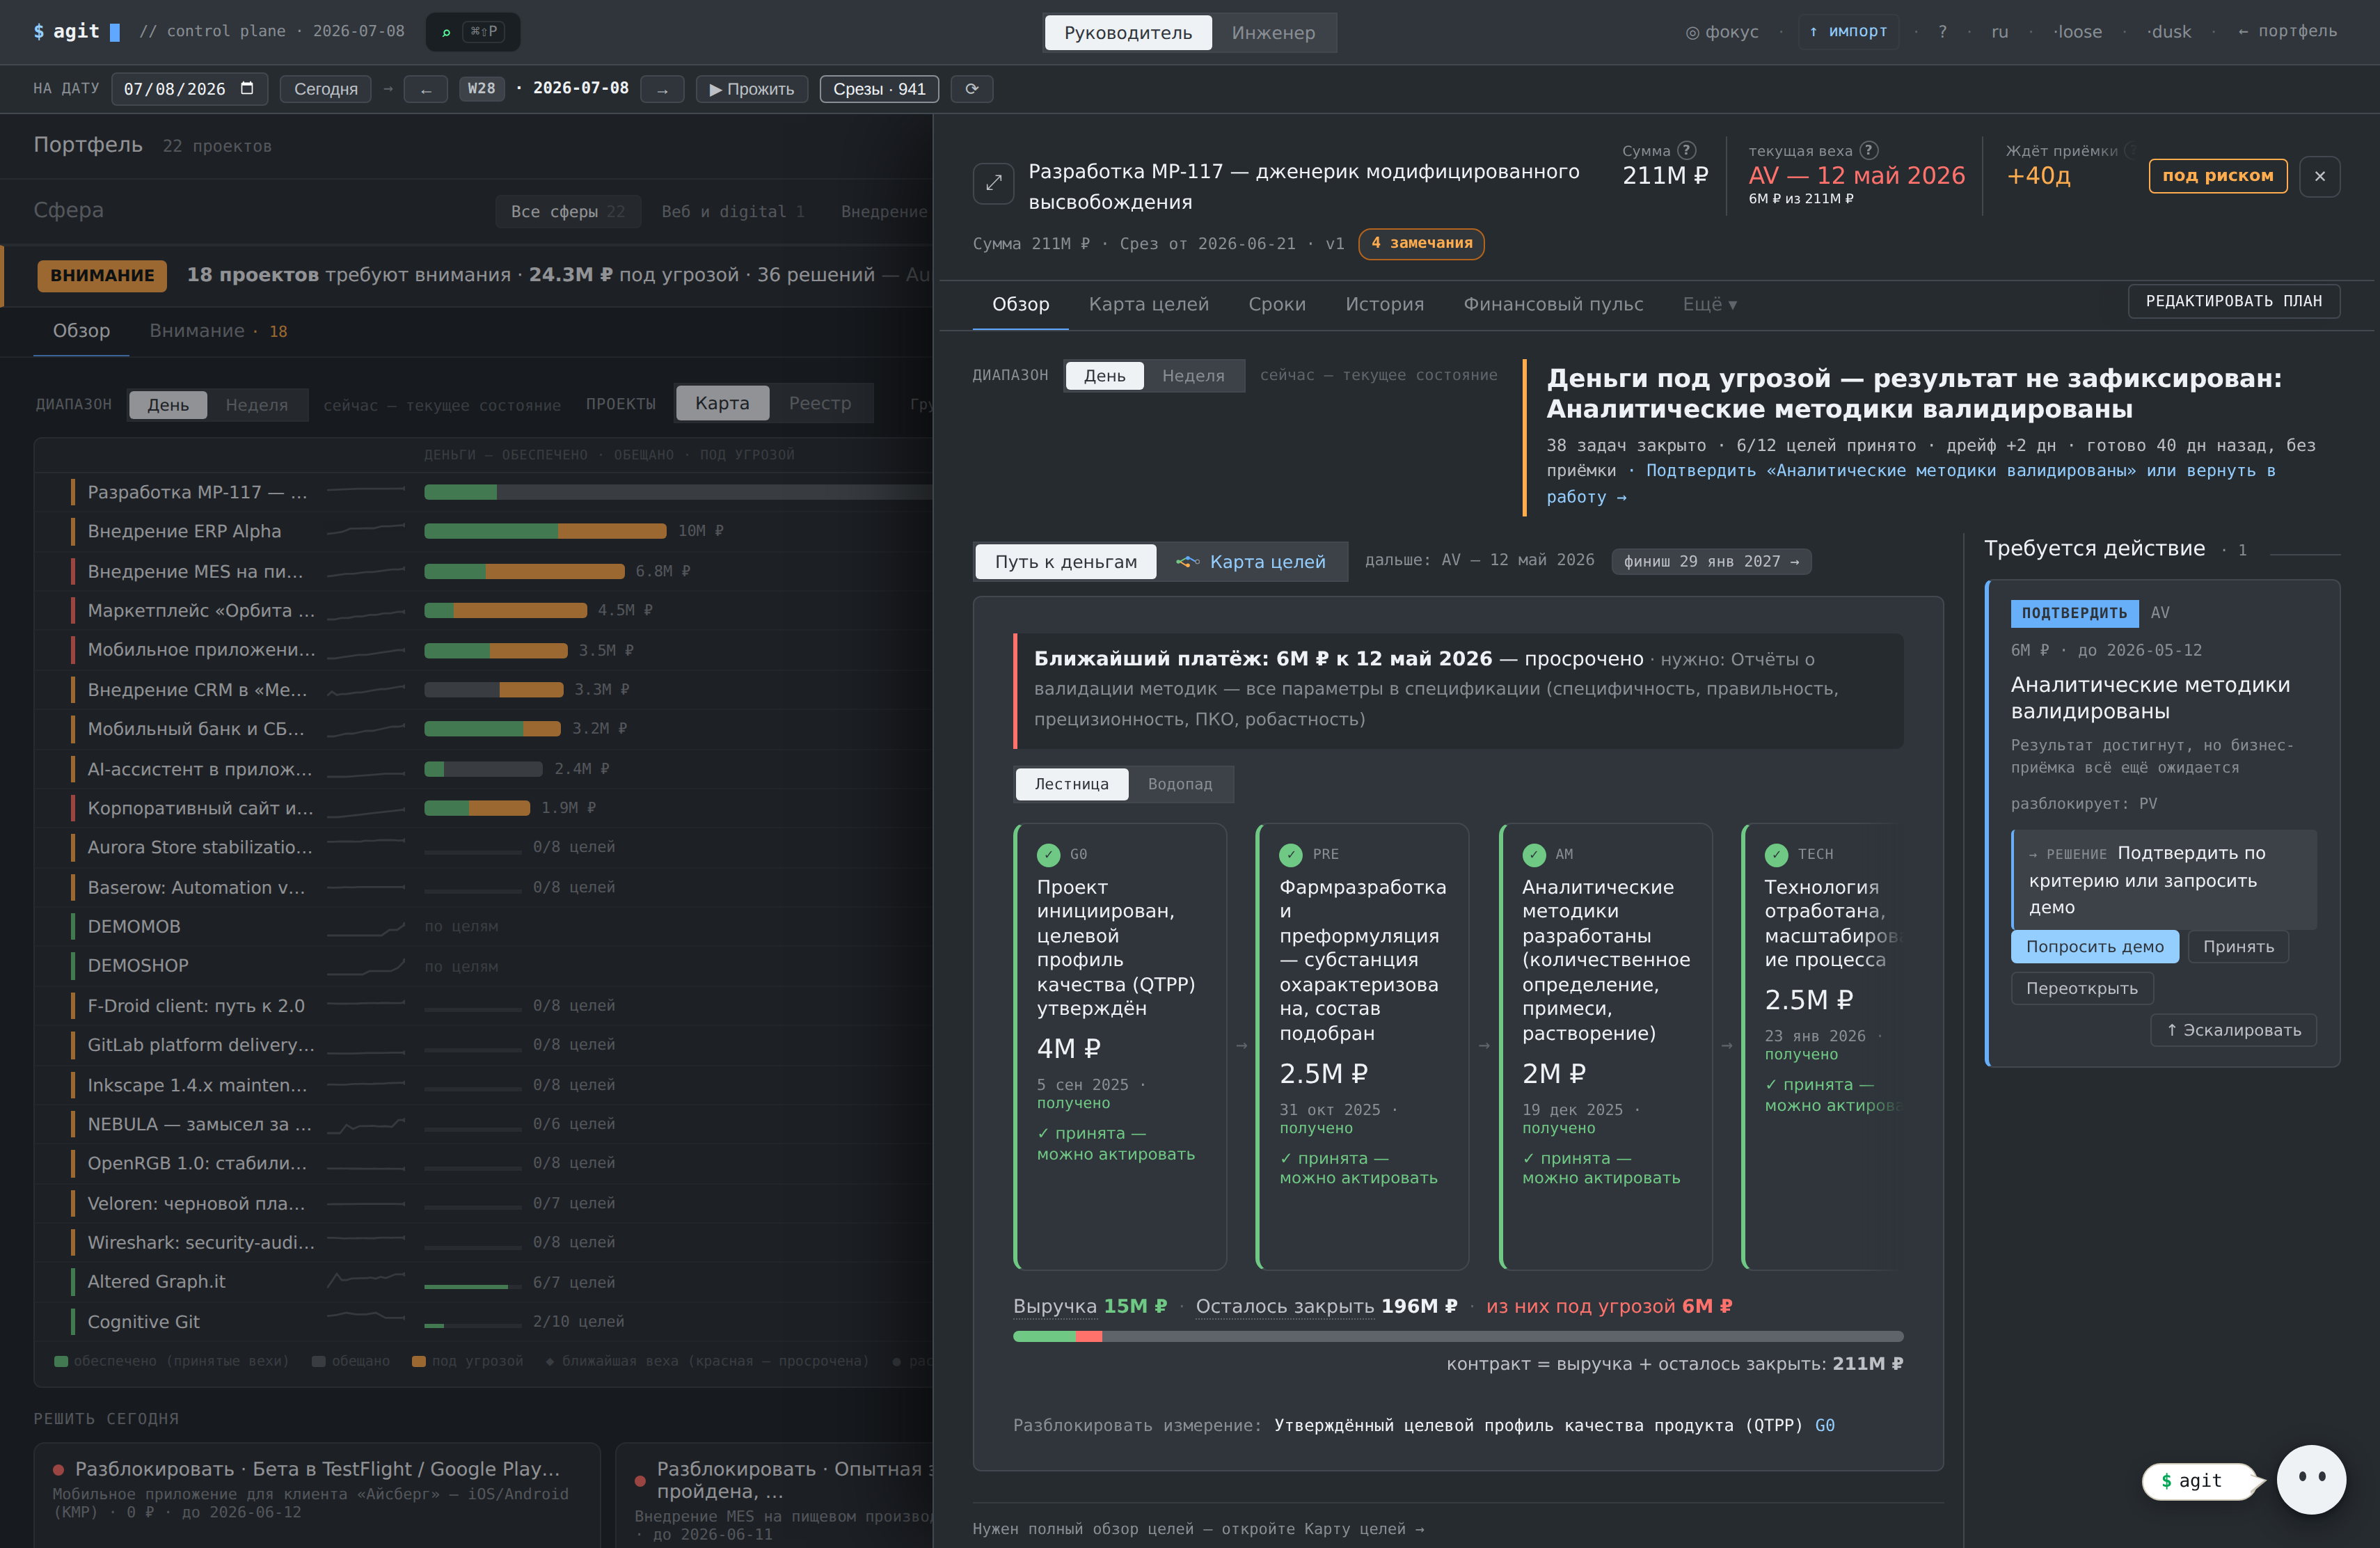Click the '$ agit' logo in the header
2380x1548 pixels.
[x=76, y=31]
